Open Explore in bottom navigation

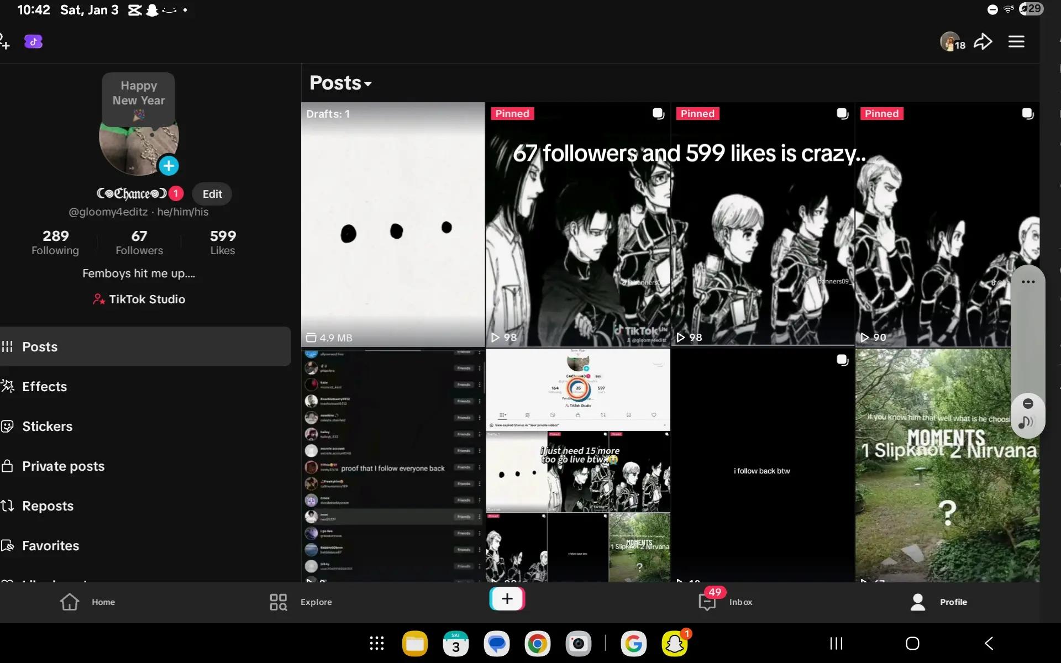[300, 602]
